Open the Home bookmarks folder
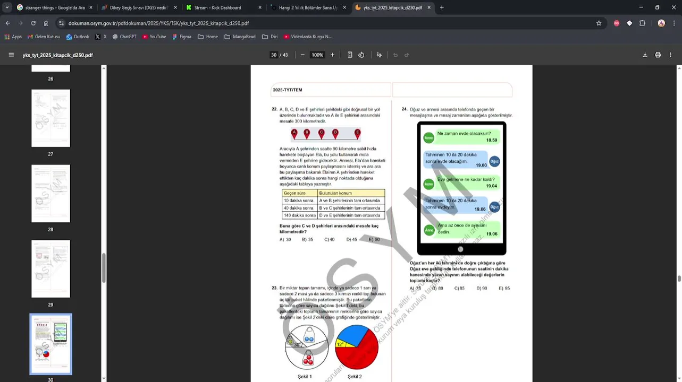682x382 pixels. tap(208, 37)
